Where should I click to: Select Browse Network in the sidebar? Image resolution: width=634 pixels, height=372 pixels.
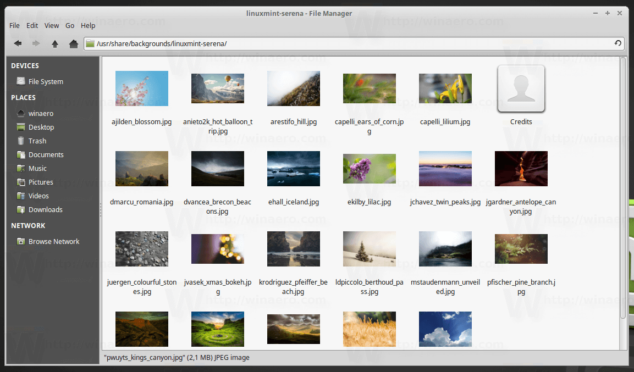[53, 242]
